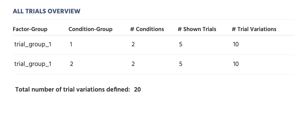Click the Condition-Group column header
The image size is (296, 115).
(x=90, y=29)
